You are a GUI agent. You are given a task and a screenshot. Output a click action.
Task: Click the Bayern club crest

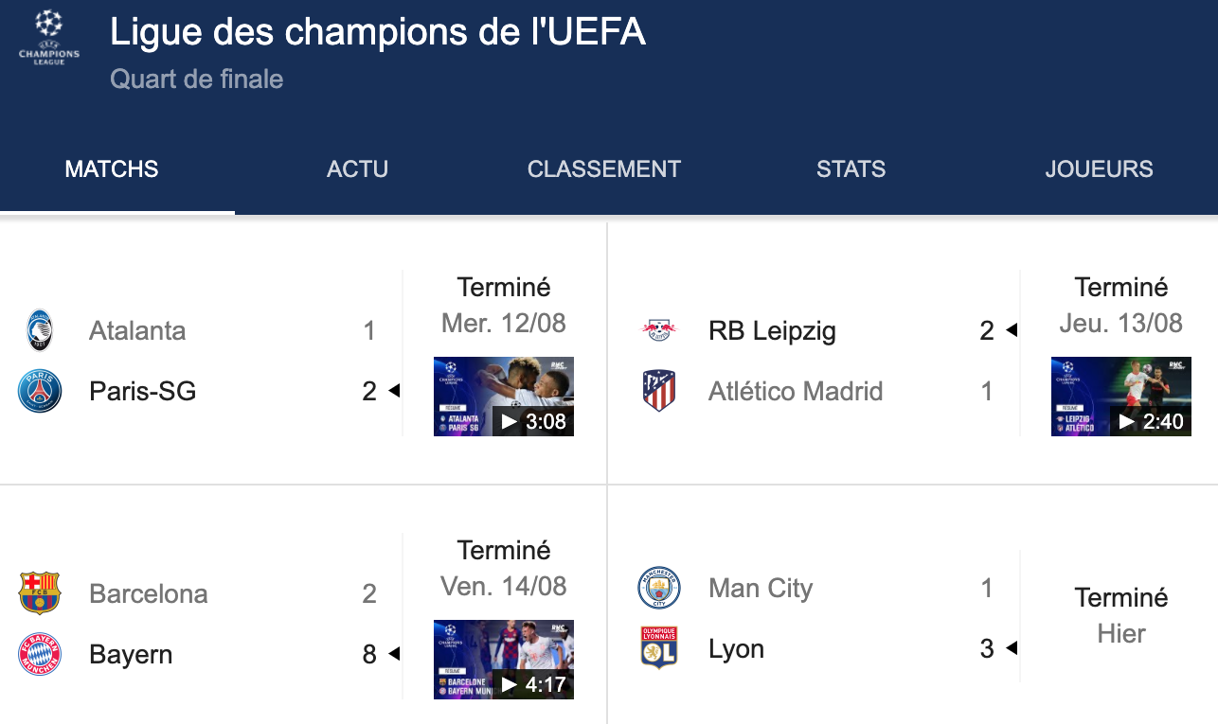[x=40, y=654]
